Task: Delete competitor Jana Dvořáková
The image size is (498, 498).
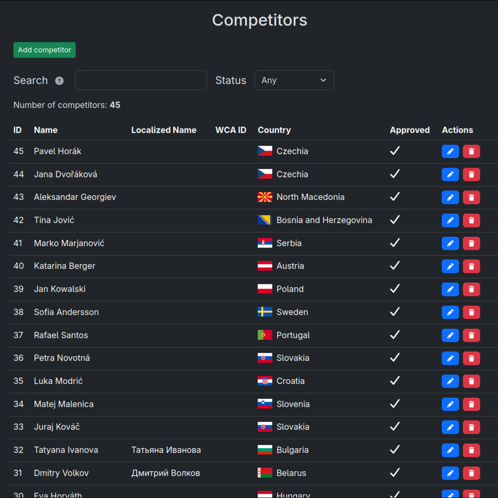Action: pyautogui.click(x=471, y=175)
